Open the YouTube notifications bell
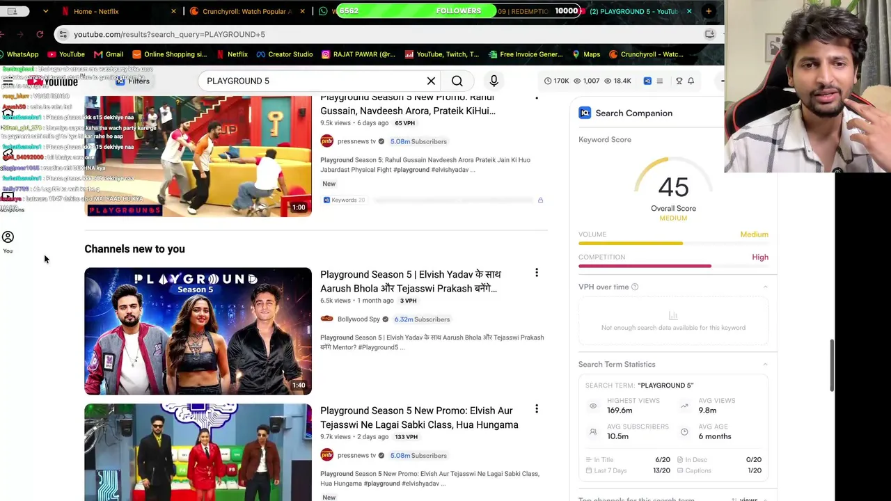 (x=691, y=81)
